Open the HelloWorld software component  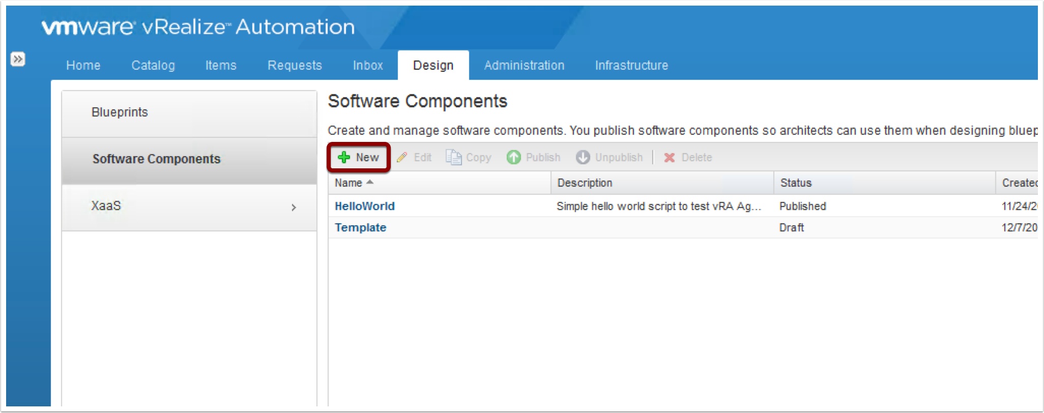[364, 206]
